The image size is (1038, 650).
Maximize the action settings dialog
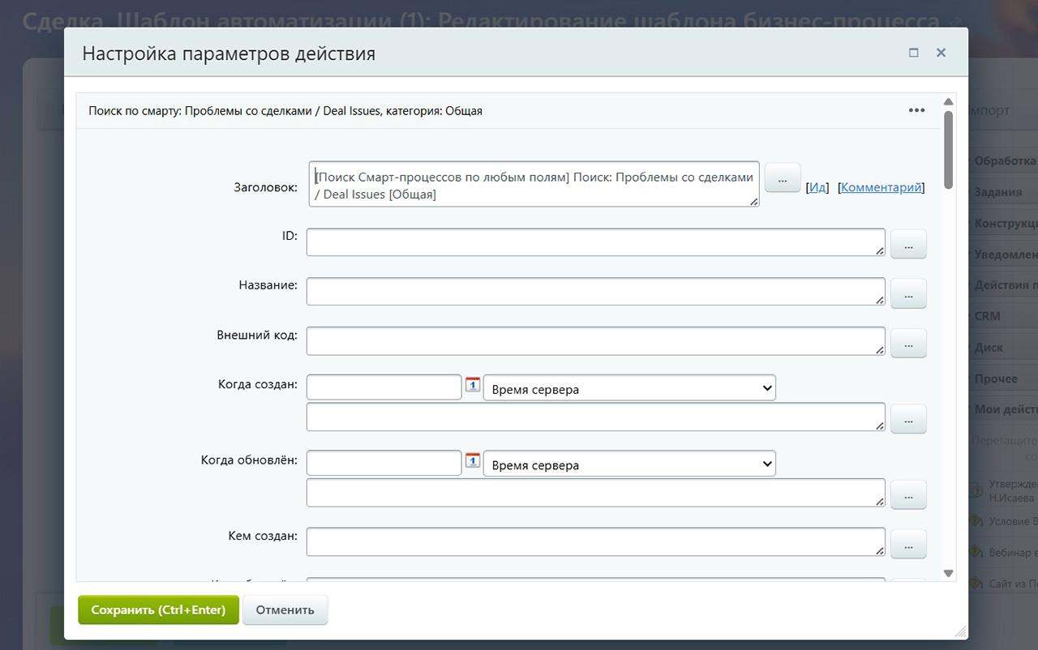(x=914, y=53)
